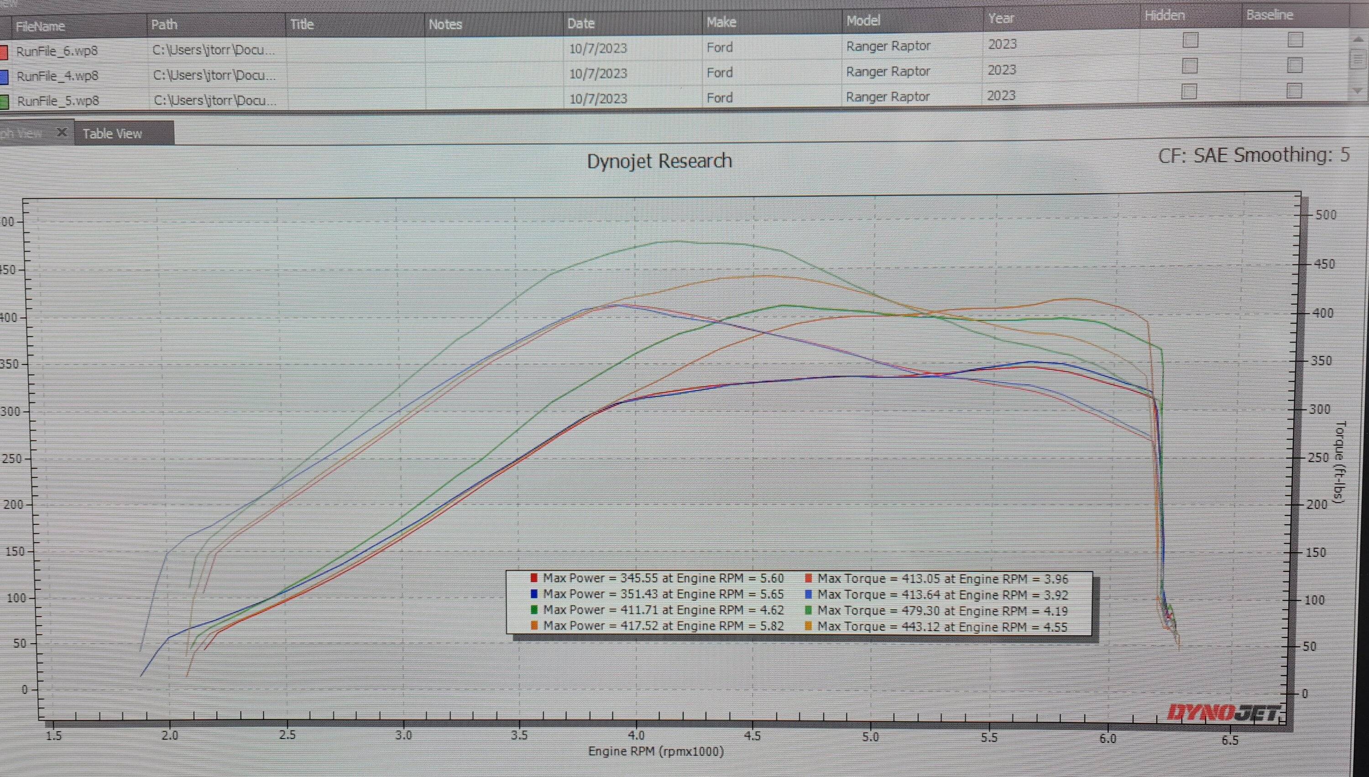
Task: Click the Max Torque = 443.12 legend entry
Action: [936, 627]
